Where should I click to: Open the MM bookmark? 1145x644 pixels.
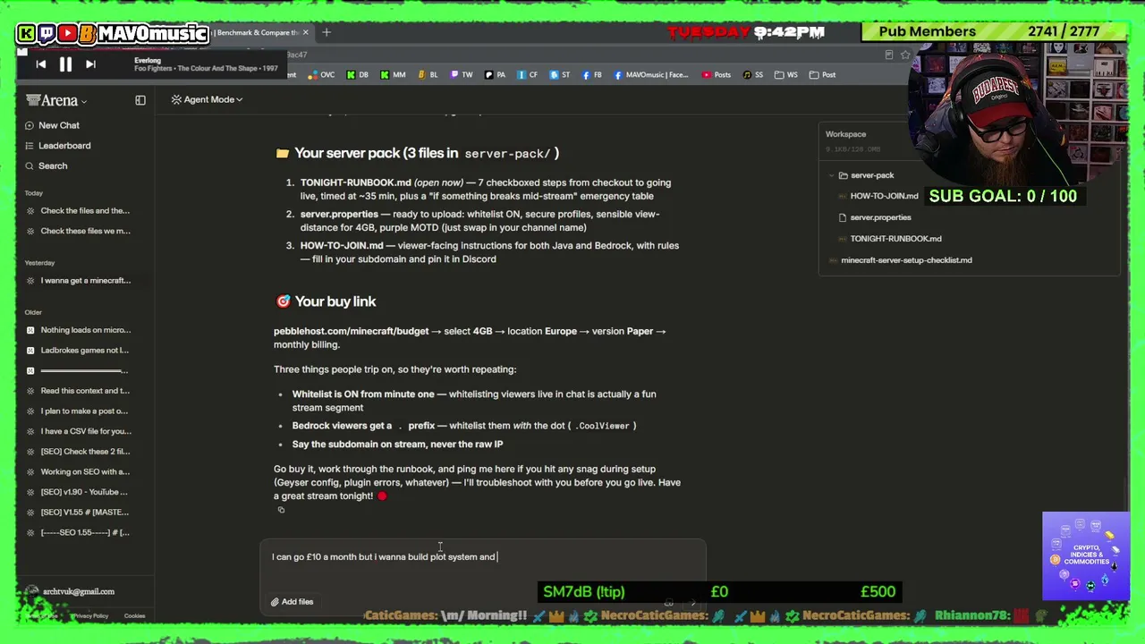click(394, 75)
